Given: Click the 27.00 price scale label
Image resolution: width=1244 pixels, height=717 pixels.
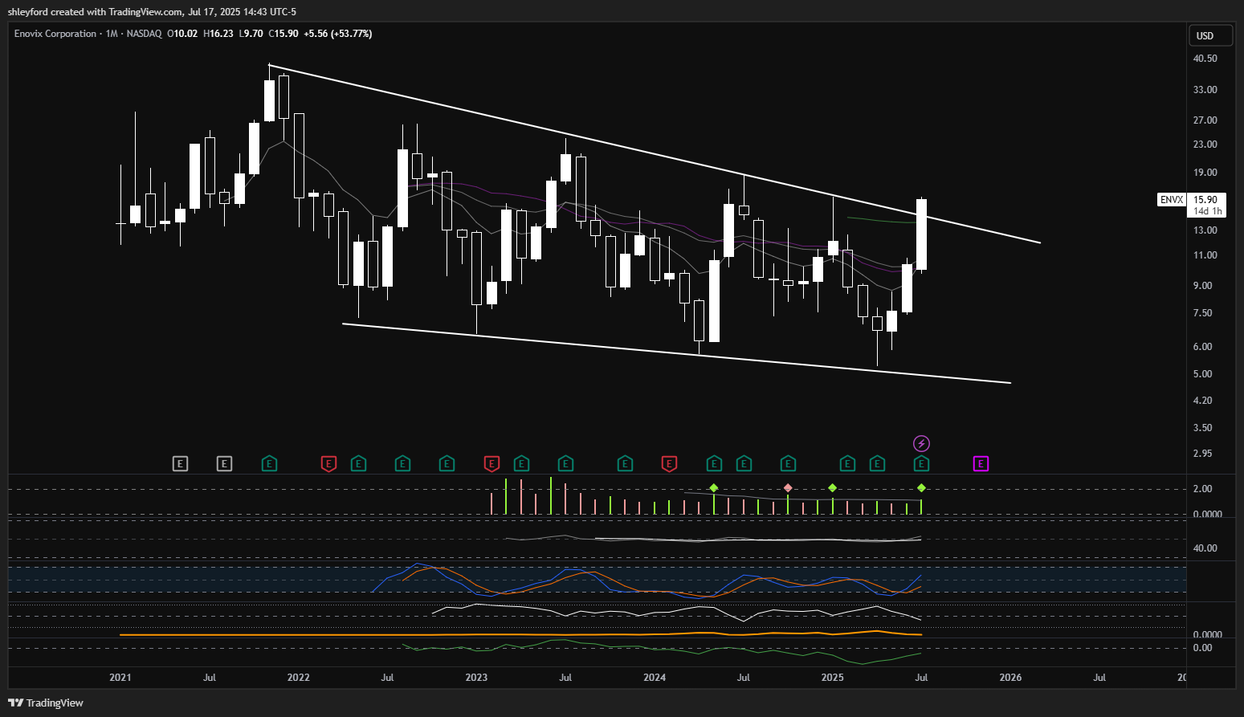Looking at the screenshot, I should coord(1205,120).
